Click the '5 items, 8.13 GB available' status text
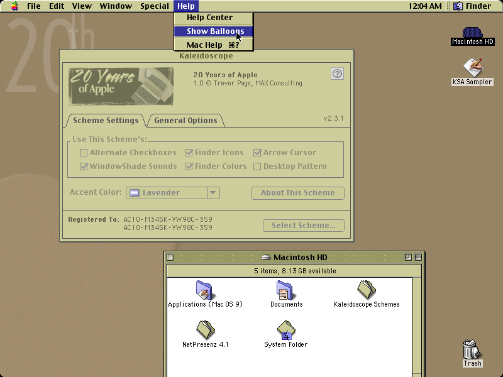 tap(295, 271)
